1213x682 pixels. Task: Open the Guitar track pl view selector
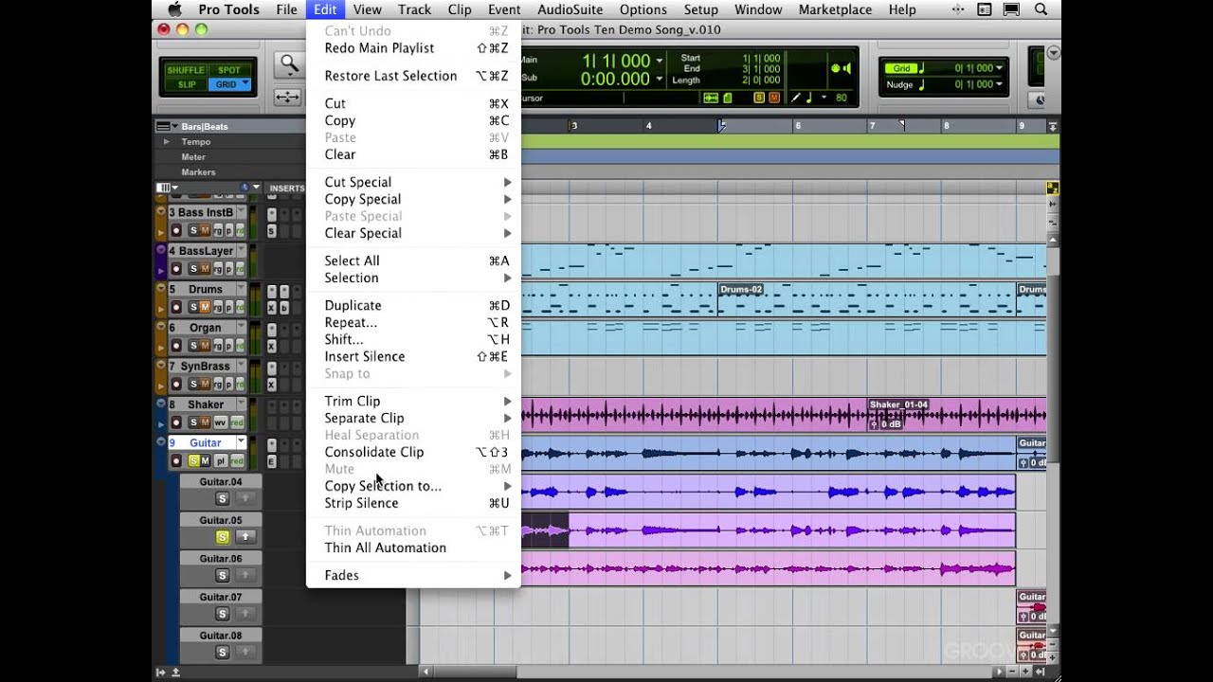pyautogui.click(x=220, y=460)
